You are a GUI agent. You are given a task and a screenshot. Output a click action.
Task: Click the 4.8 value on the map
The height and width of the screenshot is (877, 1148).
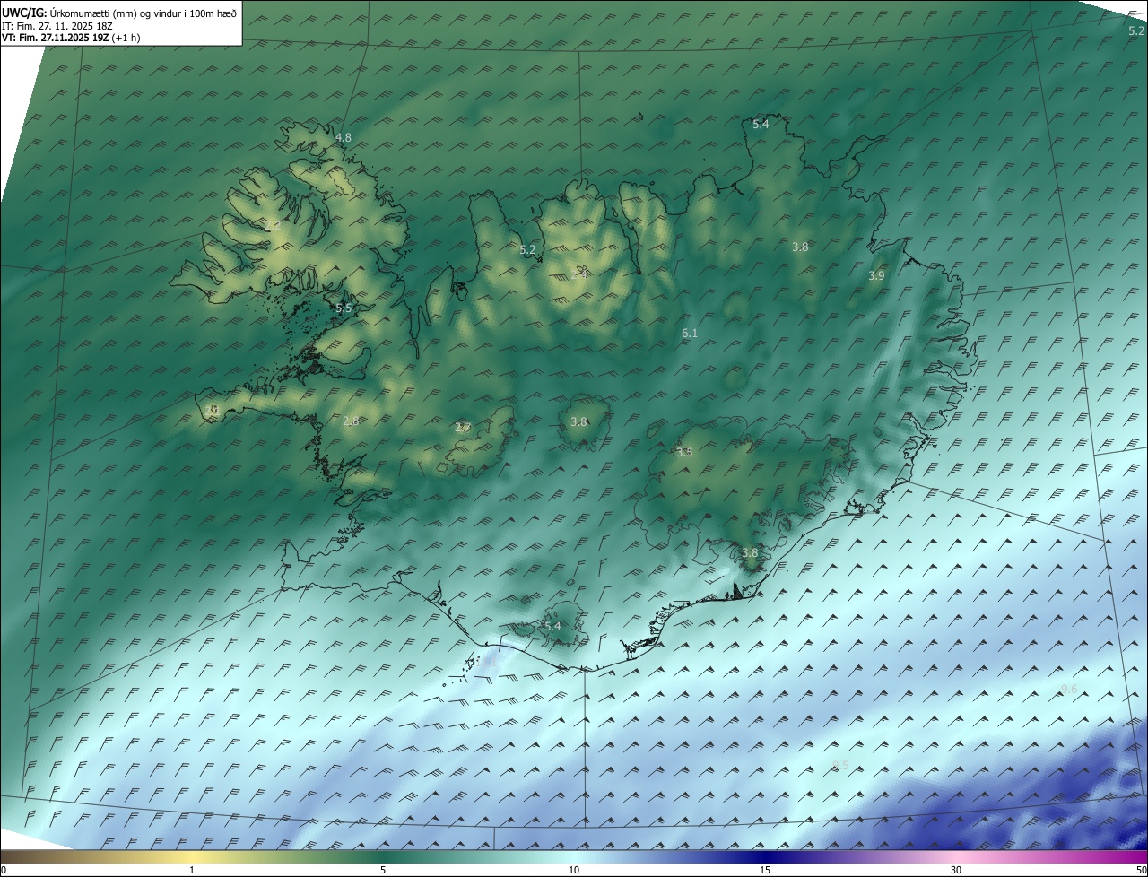tap(344, 138)
